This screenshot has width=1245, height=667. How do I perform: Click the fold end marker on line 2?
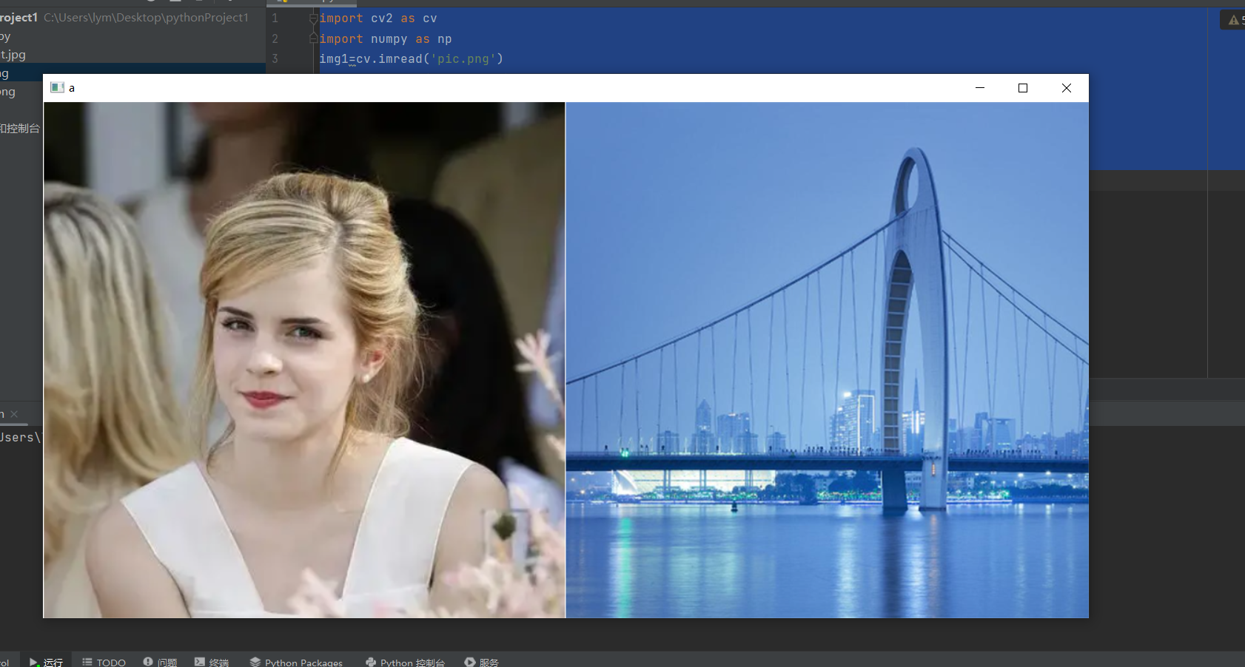click(x=313, y=38)
